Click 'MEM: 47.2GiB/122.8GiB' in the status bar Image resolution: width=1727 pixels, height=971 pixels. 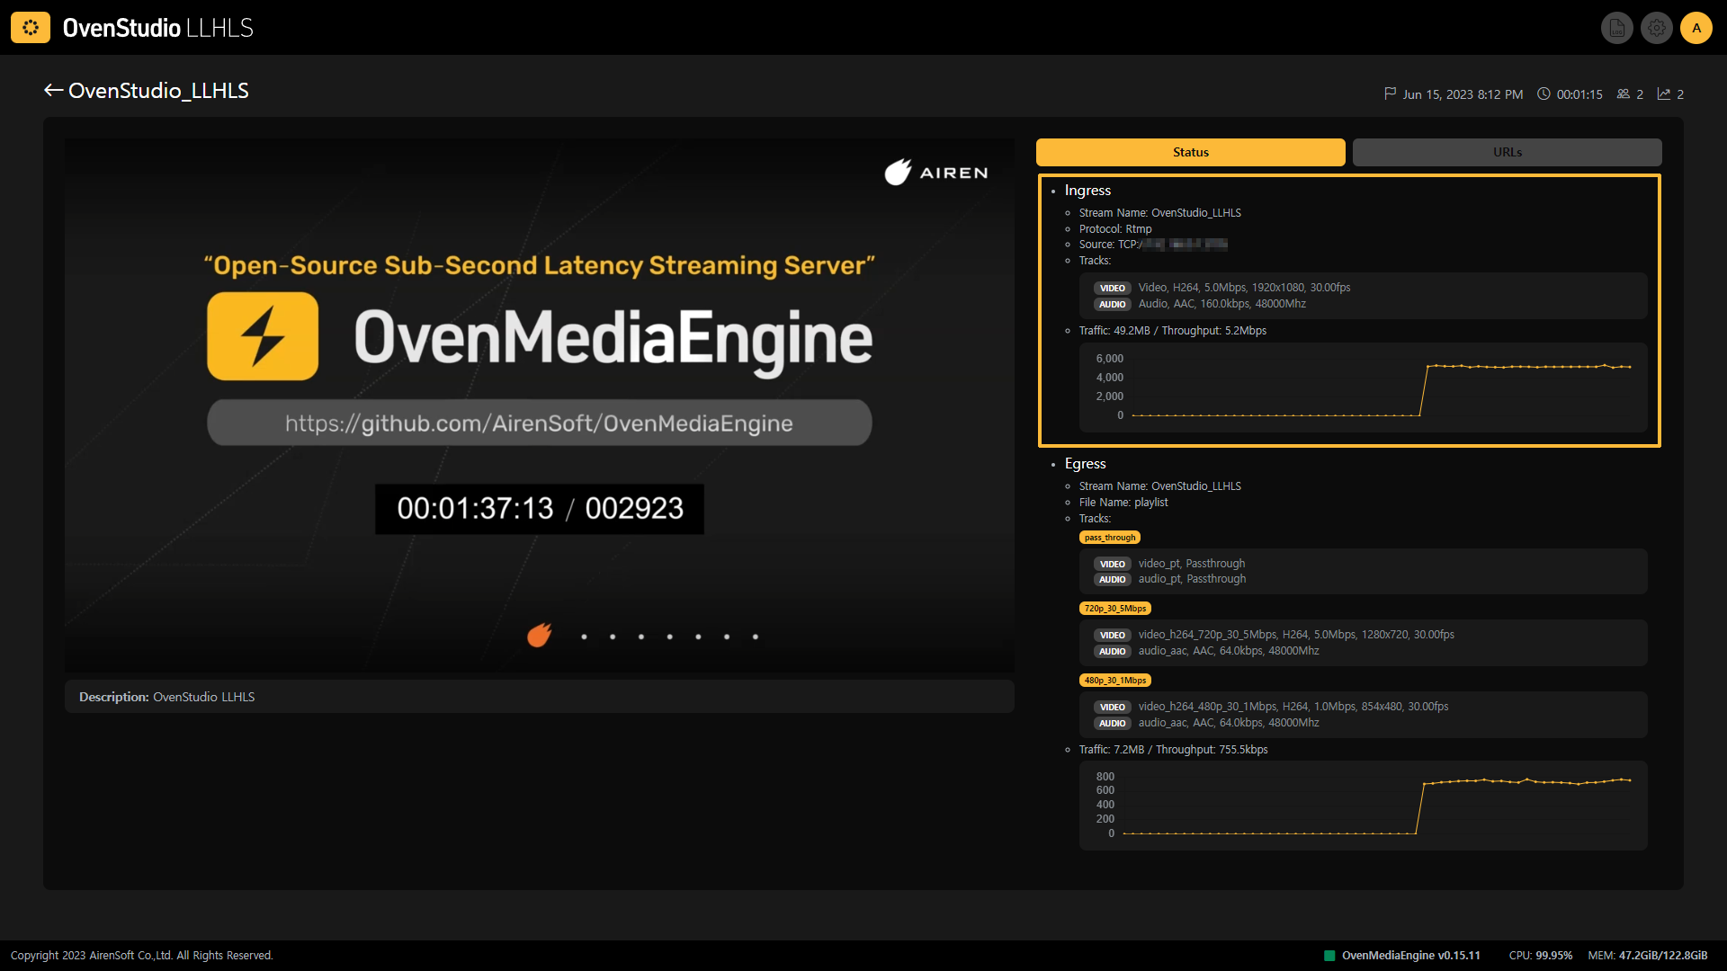(1647, 956)
